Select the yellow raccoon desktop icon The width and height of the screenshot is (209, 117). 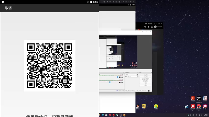[144, 107]
